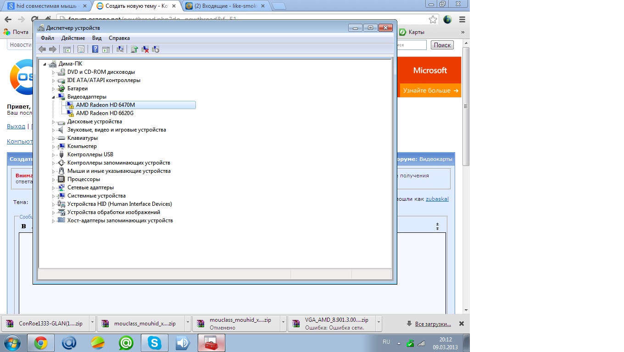The width and height of the screenshot is (624, 352).
Task: Select AMD Radeon HD 6620G device
Action: pos(105,113)
